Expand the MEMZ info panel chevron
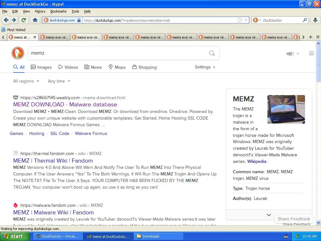Image resolution: width=321 pixels, height=241 pixels. (x=269, y=215)
